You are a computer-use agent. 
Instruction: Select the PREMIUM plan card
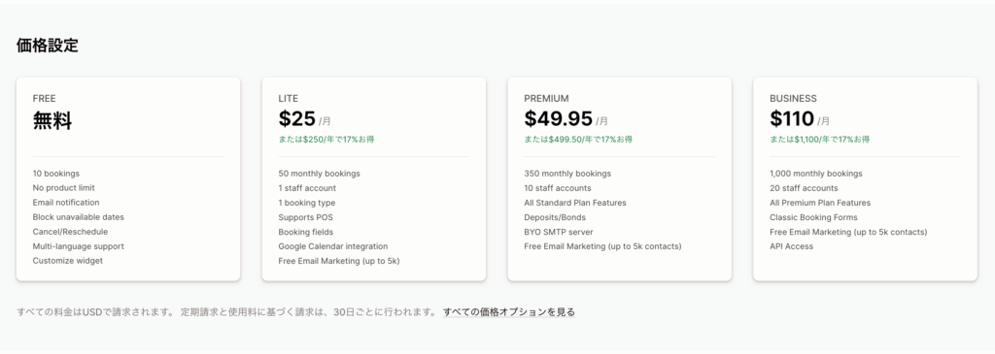point(619,179)
